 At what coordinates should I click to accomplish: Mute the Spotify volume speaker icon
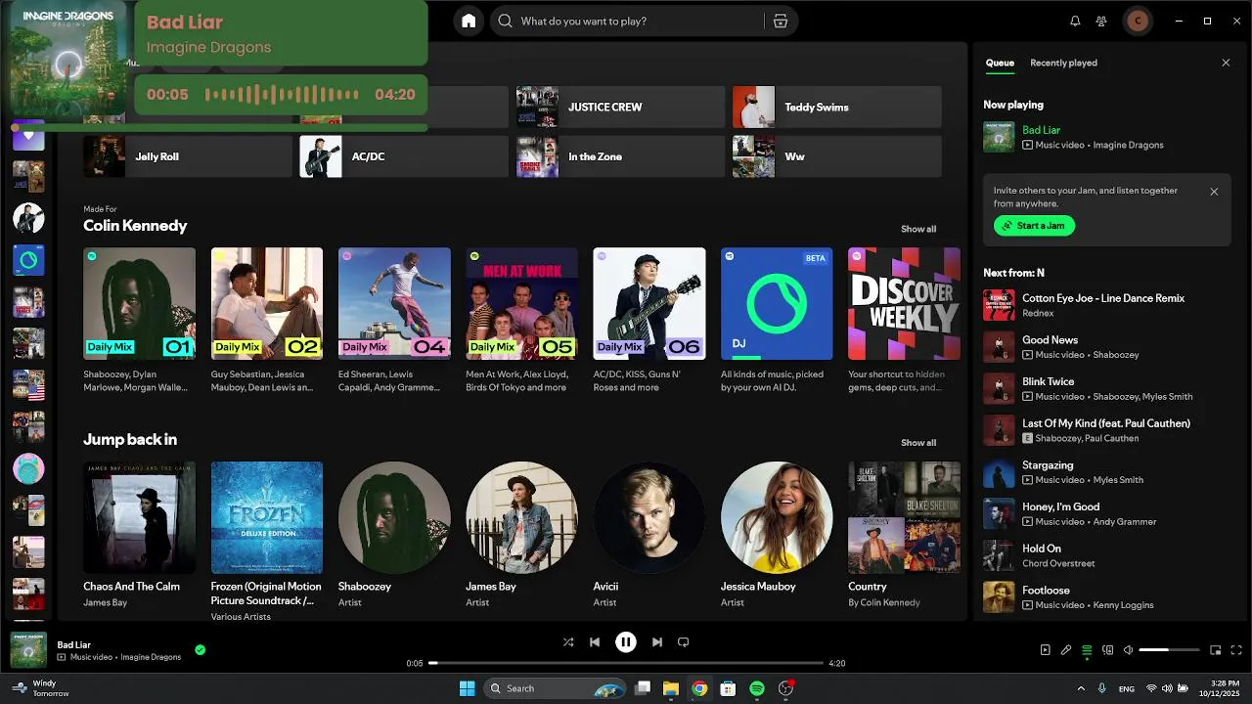pos(1128,650)
